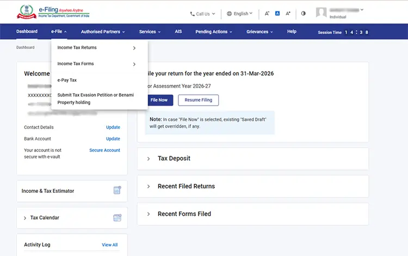Collapse the e-File menu
408x256 pixels.
click(x=59, y=32)
